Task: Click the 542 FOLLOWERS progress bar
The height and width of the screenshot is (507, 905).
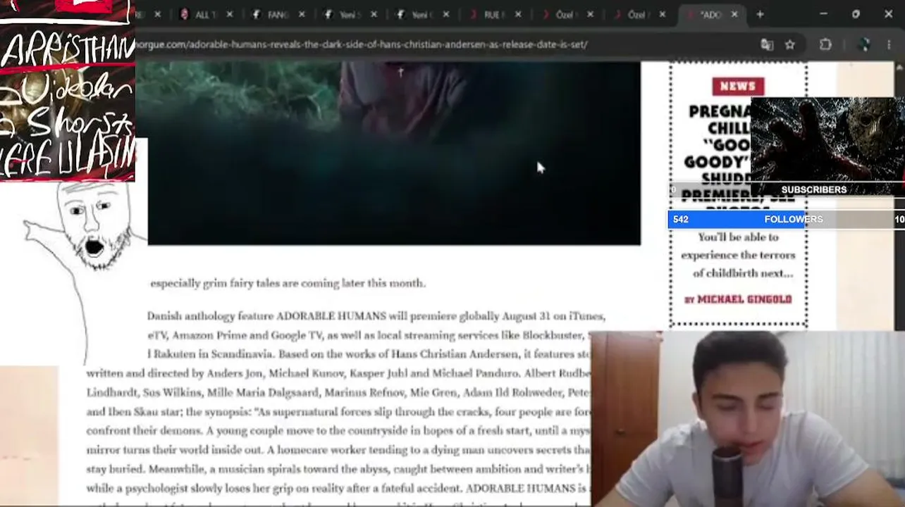Action: pyautogui.click(x=786, y=220)
